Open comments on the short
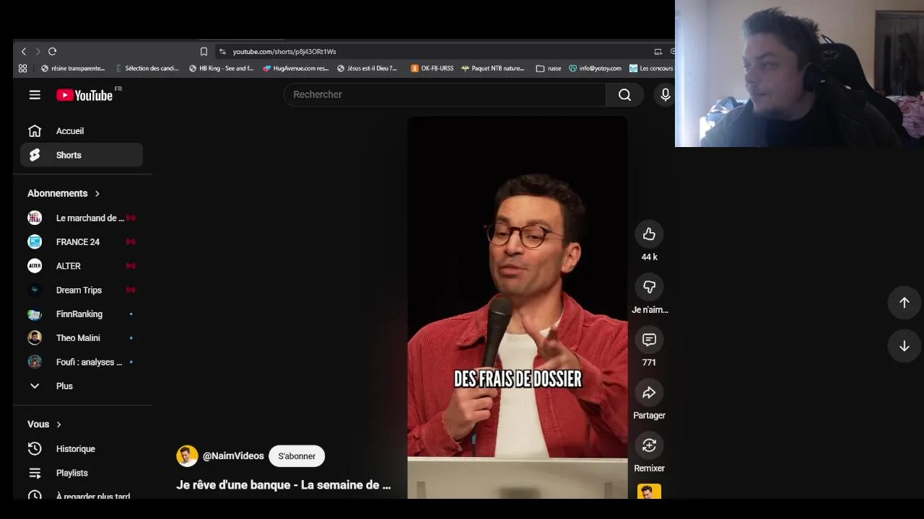 pyautogui.click(x=649, y=340)
